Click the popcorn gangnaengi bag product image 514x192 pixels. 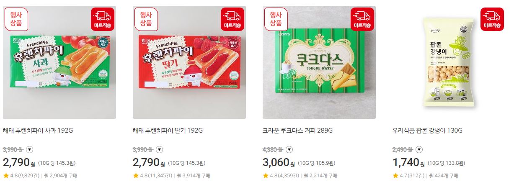click(449, 62)
